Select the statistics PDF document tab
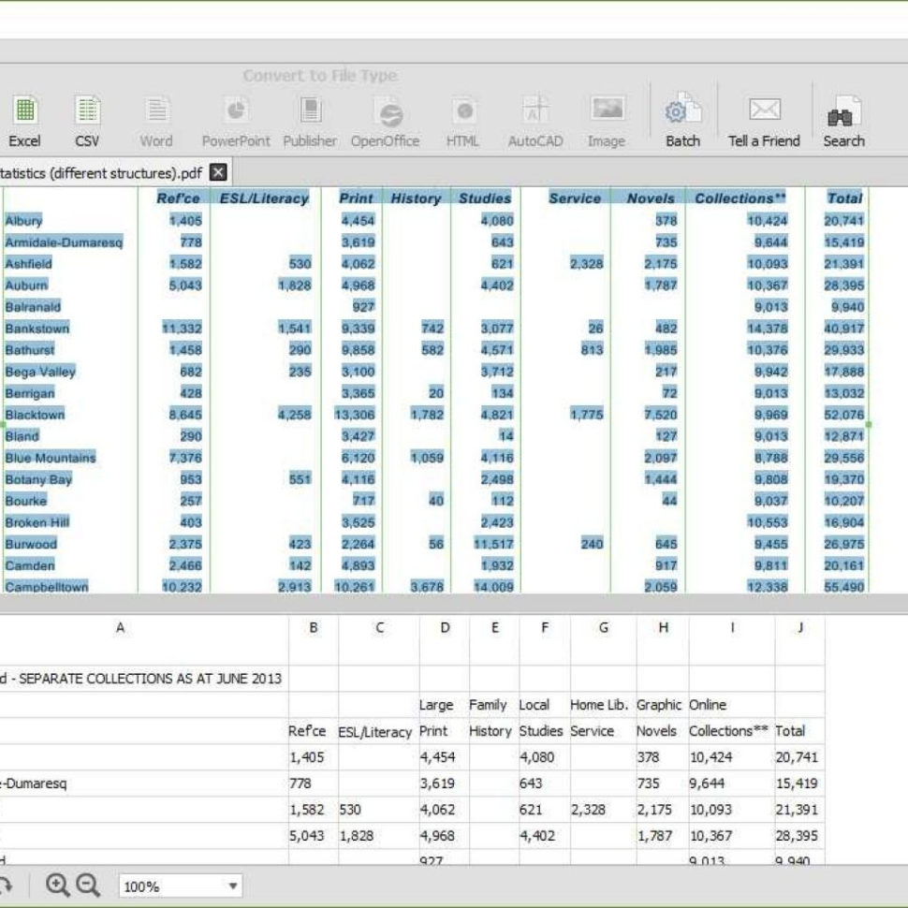 click(x=103, y=173)
